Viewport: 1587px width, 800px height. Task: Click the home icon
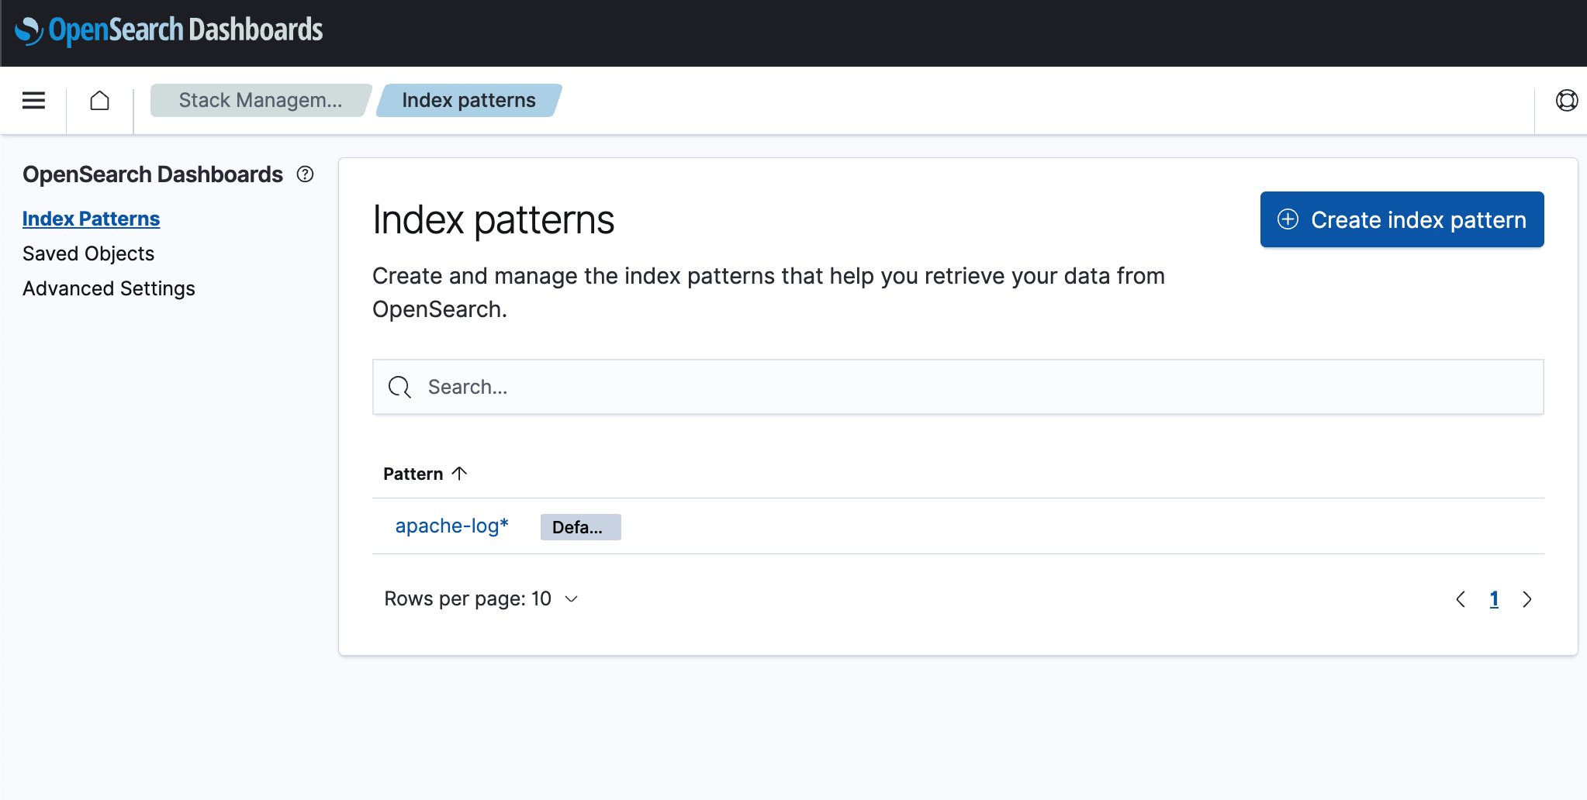99,101
